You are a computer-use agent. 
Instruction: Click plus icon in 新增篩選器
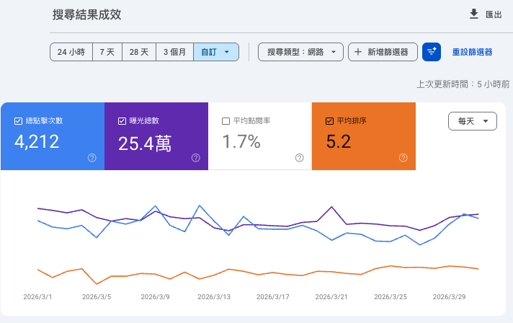(357, 52)
